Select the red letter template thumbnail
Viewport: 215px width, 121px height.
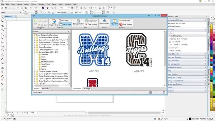(x=92, y=82)
